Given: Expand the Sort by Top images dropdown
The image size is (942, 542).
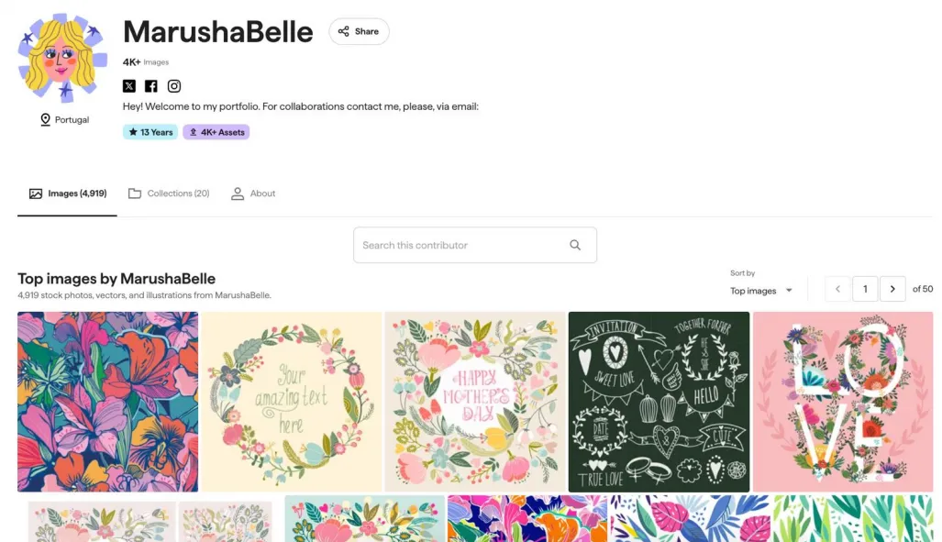Looking at the screenshot, I should [761, 291].
